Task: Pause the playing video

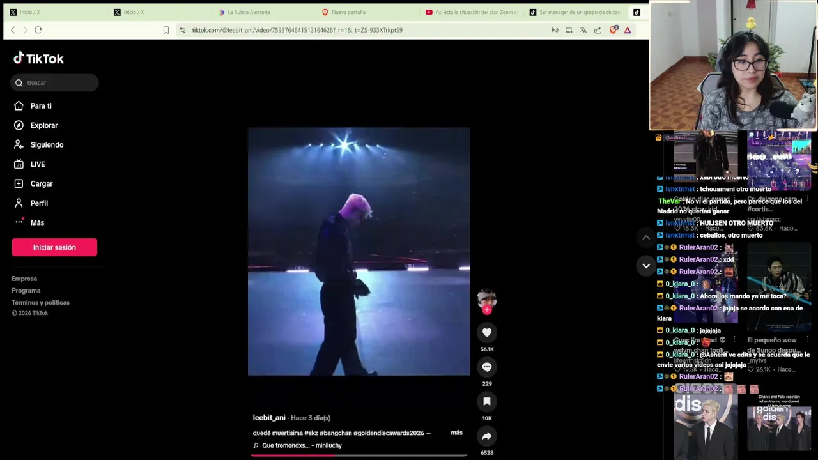Action: tap(359, 251)
